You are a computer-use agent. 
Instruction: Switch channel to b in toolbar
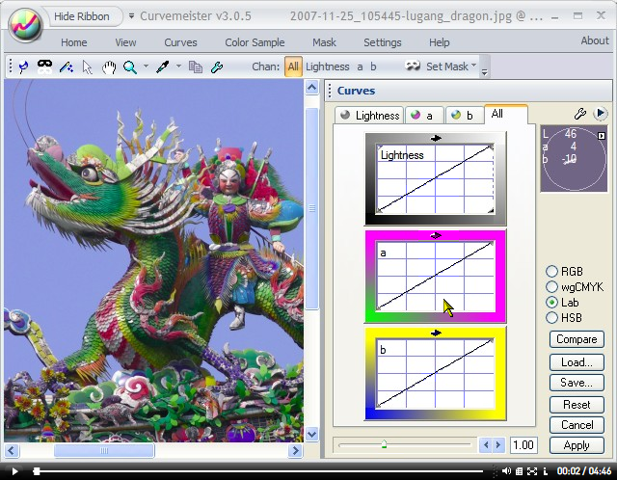click(373, 67)
